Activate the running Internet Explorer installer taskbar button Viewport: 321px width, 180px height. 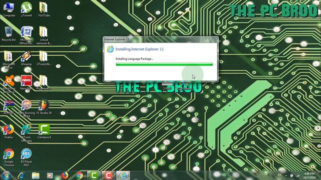123,175
